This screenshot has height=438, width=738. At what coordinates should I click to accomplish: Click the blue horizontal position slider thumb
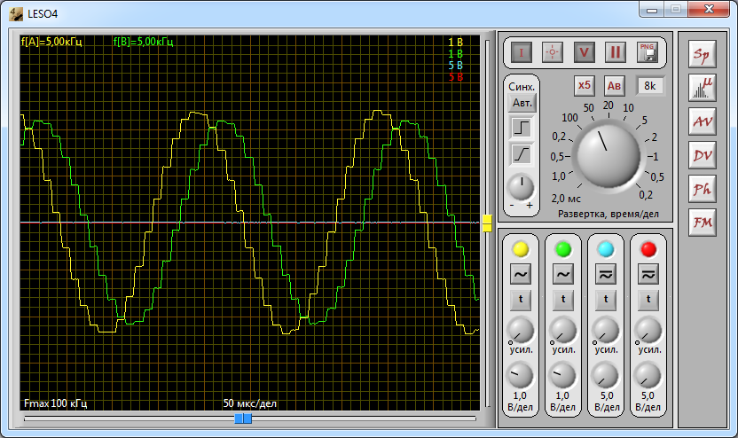pyautogui.click(x=243, y=418)
